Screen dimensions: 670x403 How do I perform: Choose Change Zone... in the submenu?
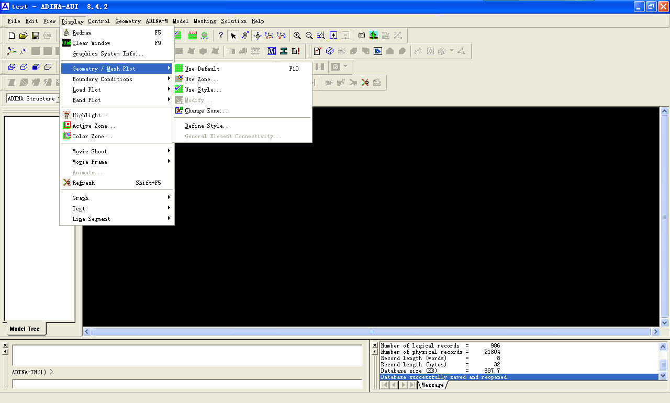coord(242,110)
